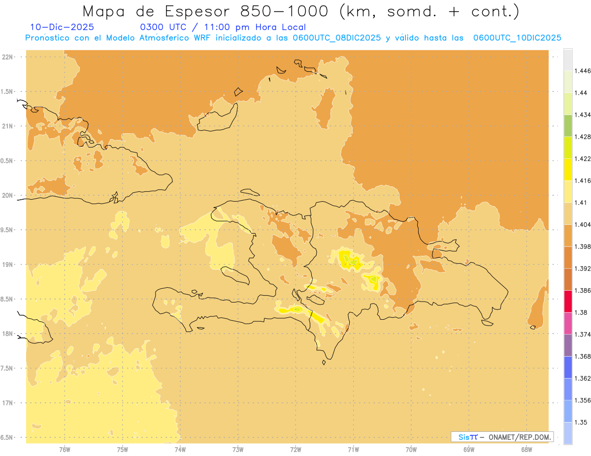Viewport: 591px width, 456px height.
Task: Click the light gray colorbar segment above 1.446
Action: click(568, 60)
